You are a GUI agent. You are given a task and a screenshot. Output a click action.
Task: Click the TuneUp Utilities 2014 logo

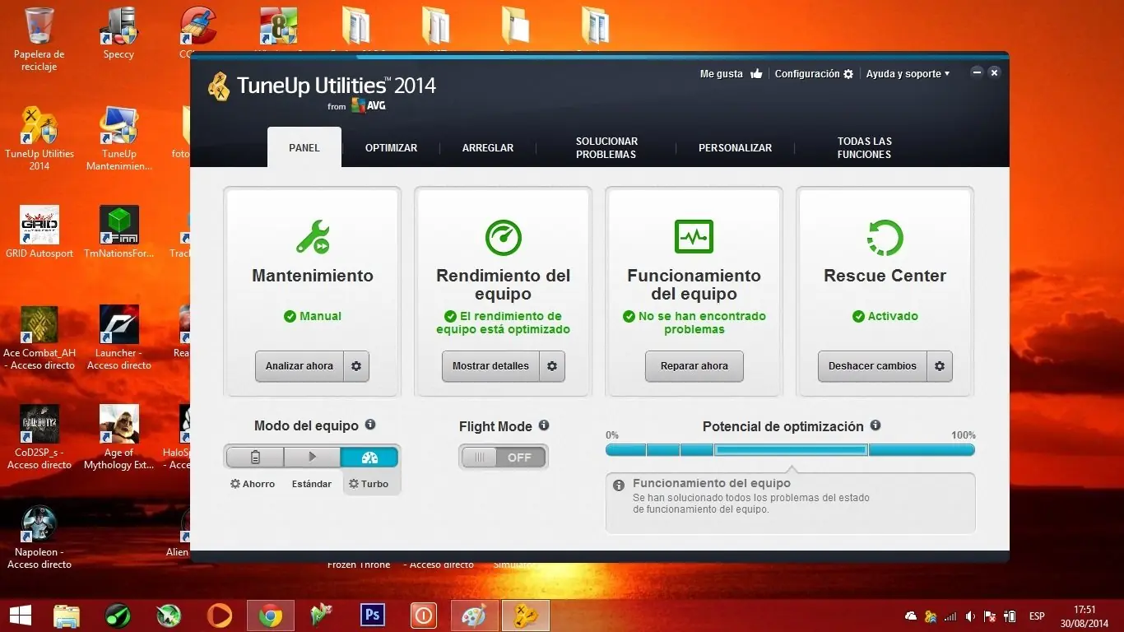pos(322,89)
